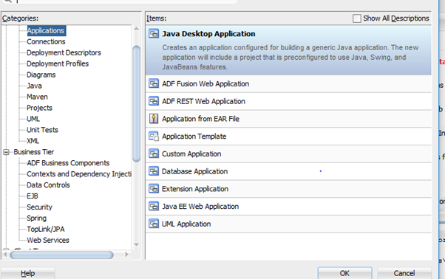This screenshot has height=279, width=445.
Task: Choose Application from EAR File text
Action: [x=200, y=119]
